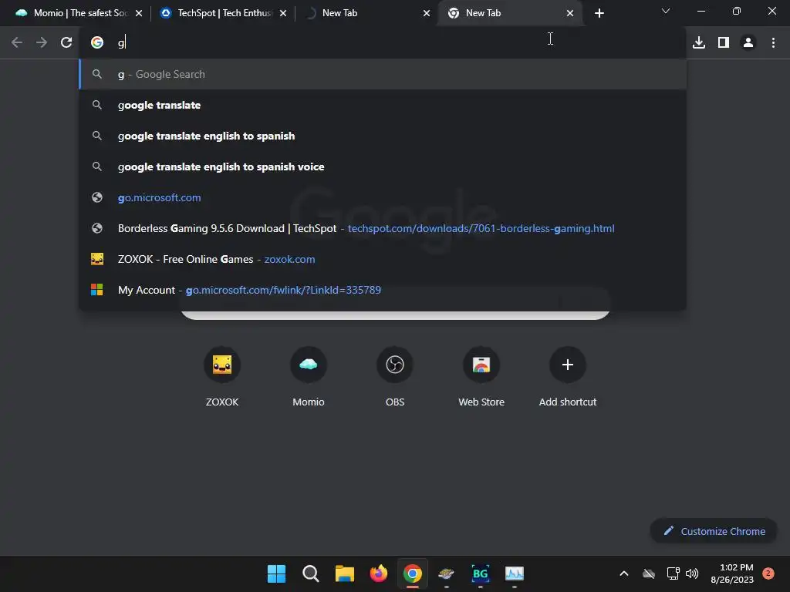Open the go.microsoft.com suggestion
The image size is (790, 592).
(383, 198)
